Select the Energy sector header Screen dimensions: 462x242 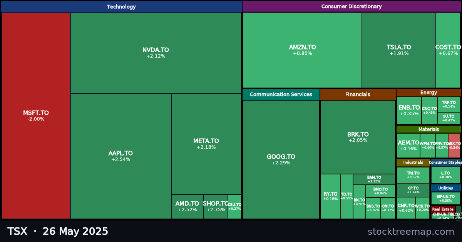coord(429,93)
